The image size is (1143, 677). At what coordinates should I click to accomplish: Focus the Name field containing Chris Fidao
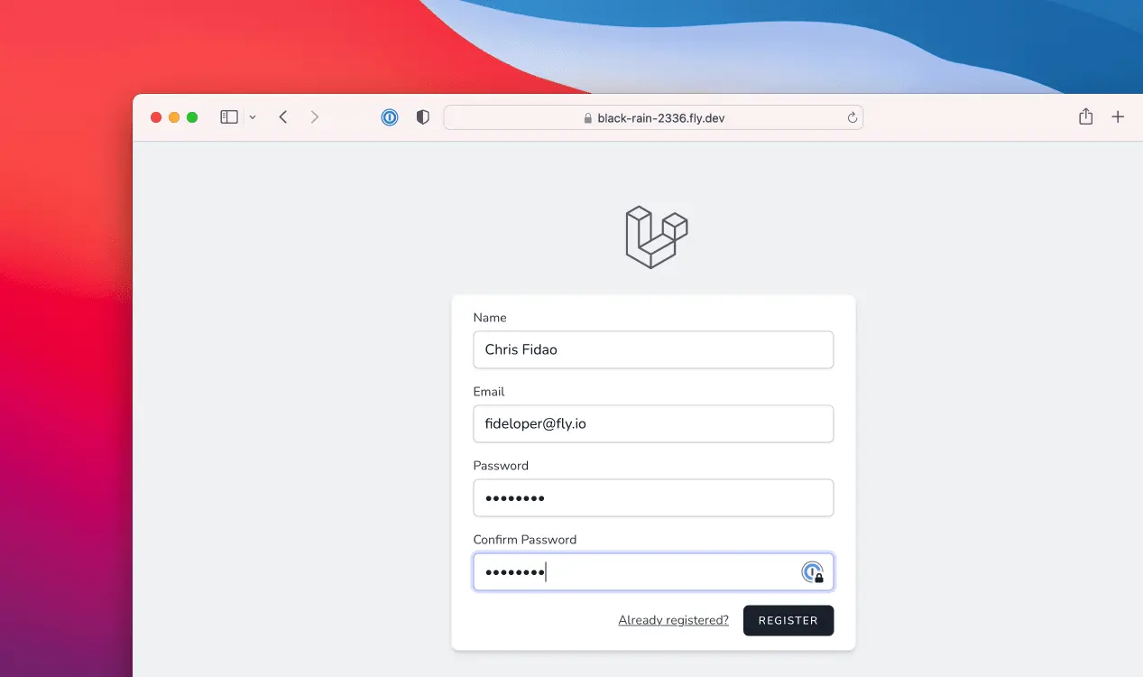653,349
